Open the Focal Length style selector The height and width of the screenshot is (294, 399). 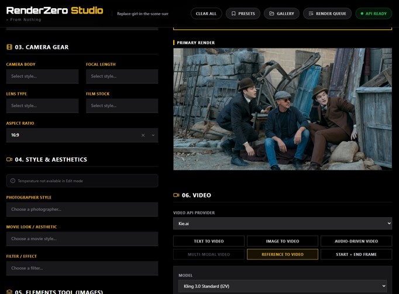122,76
